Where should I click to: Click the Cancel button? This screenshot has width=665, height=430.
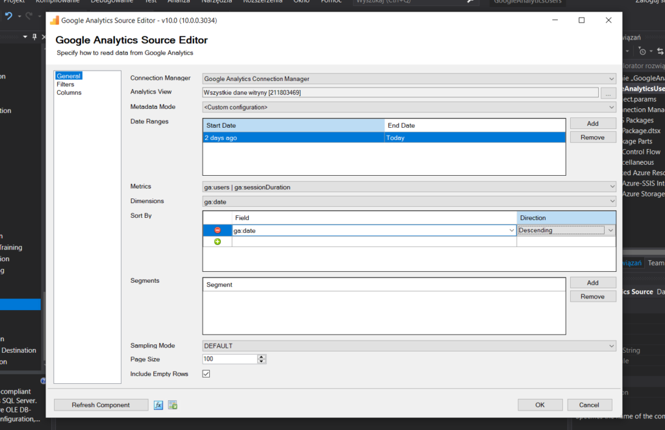tap(589, 405)
